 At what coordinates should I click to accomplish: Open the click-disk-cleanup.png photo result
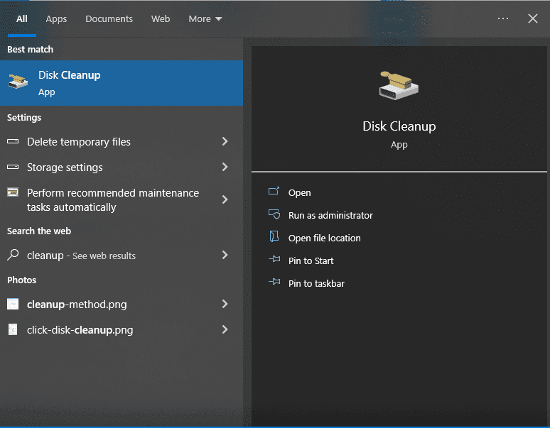122,329
